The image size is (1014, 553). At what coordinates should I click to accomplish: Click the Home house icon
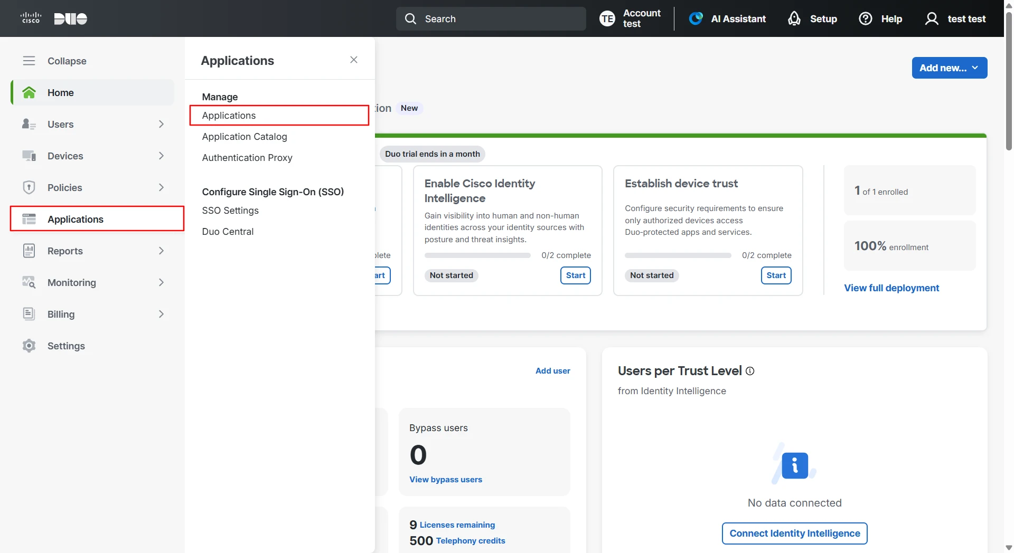[29, 92]
